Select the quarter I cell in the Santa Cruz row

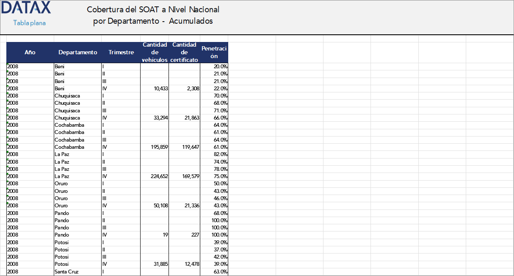click(x=121, y=272)
